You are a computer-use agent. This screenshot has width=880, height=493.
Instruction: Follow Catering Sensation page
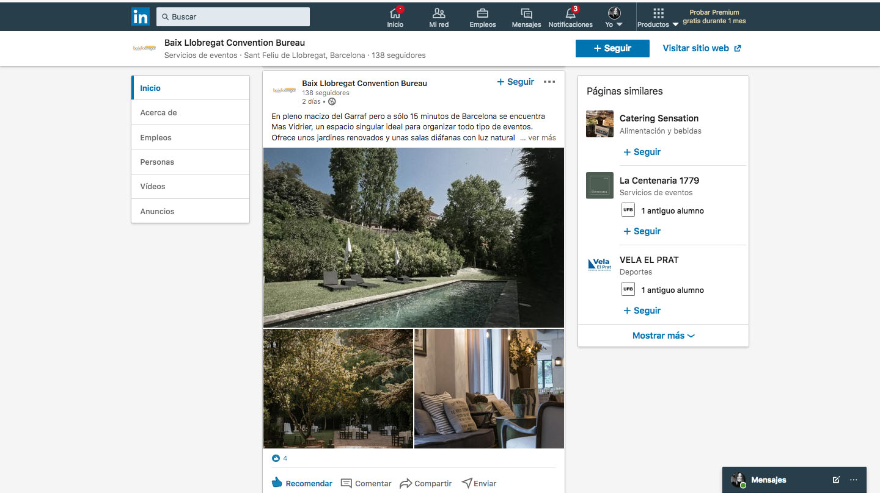click(642, 152)
